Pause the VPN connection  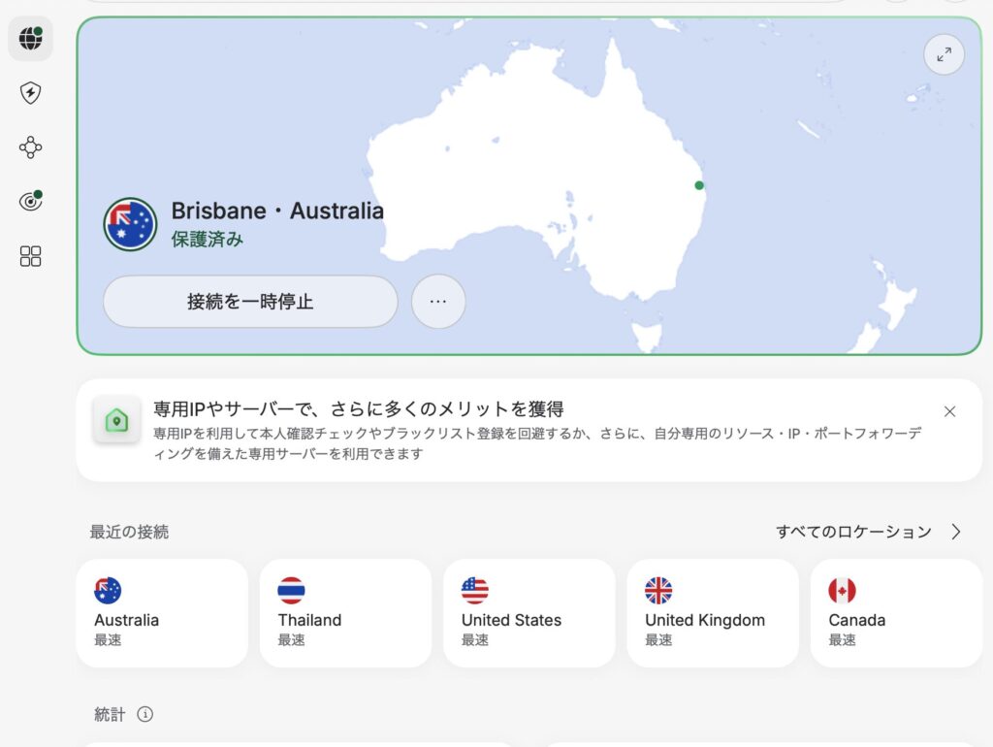[x=250, y=302]
